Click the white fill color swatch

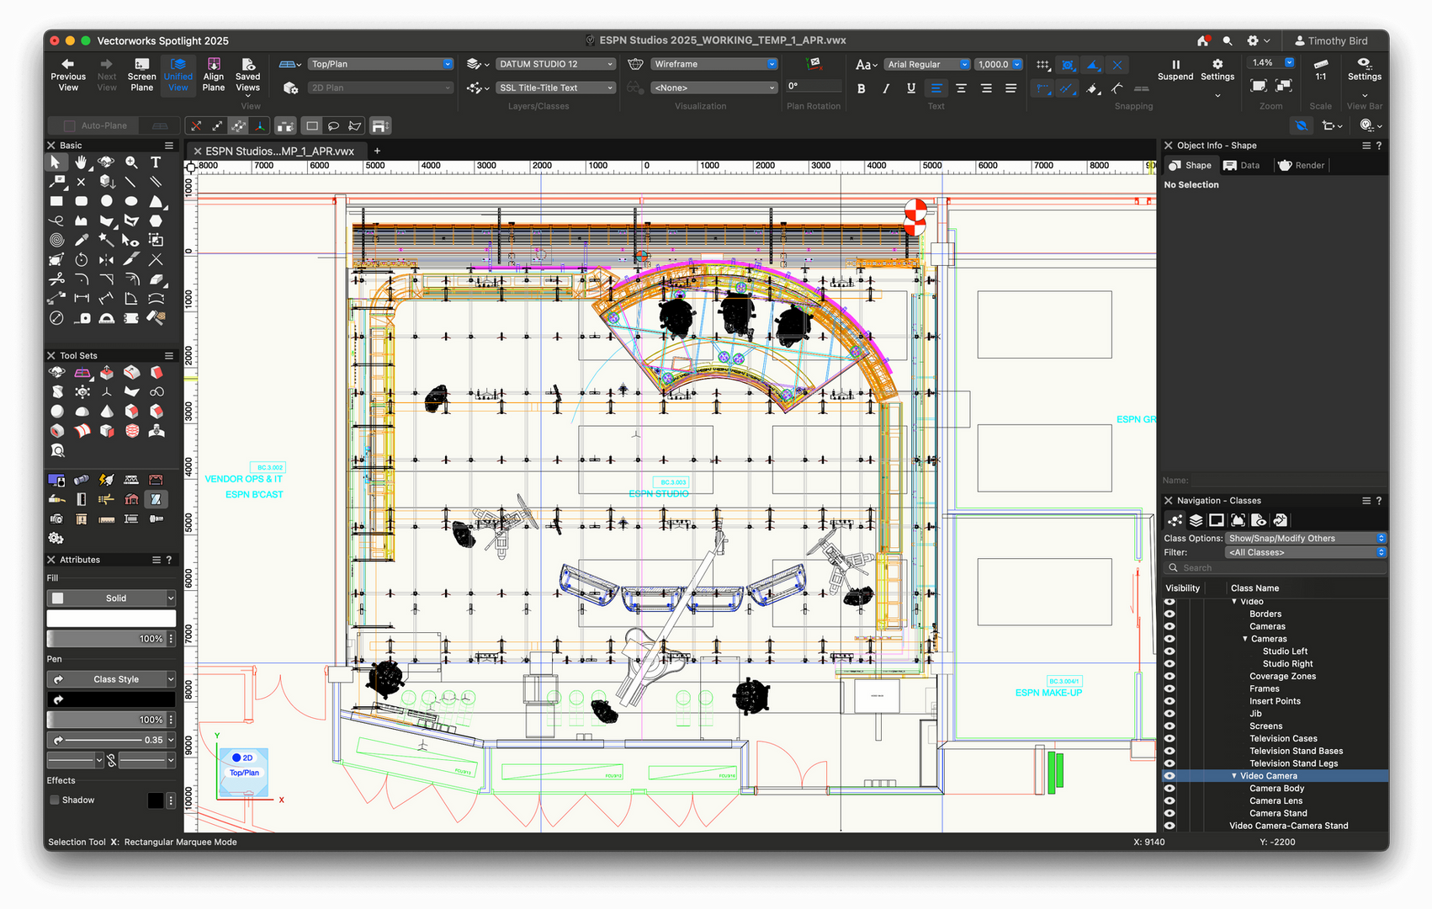111,619
